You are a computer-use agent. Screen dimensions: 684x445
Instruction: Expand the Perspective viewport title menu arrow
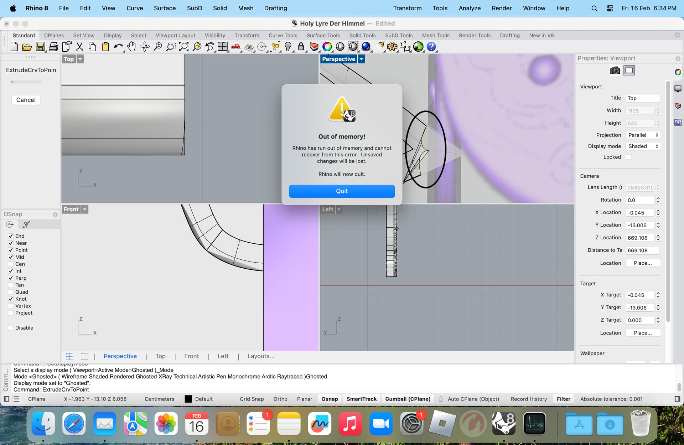point(361,59)
